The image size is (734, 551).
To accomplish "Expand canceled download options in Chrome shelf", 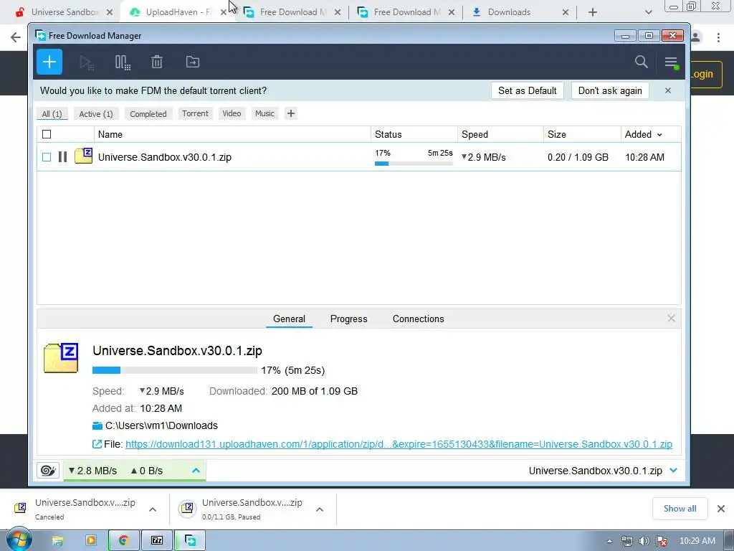I will pos(153,509).
